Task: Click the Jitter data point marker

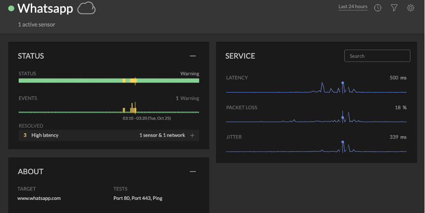Action: pos(343,142)
